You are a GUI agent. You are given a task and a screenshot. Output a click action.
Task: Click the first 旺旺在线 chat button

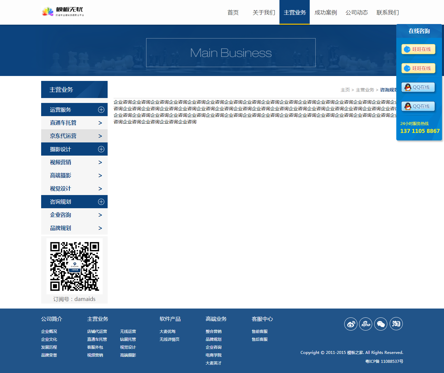click(418, 49)
